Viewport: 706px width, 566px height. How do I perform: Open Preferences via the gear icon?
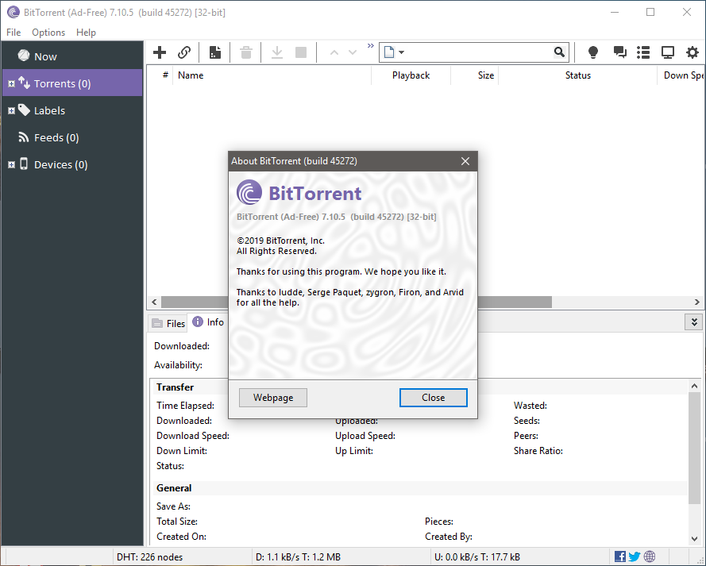(x=692, y=52)
